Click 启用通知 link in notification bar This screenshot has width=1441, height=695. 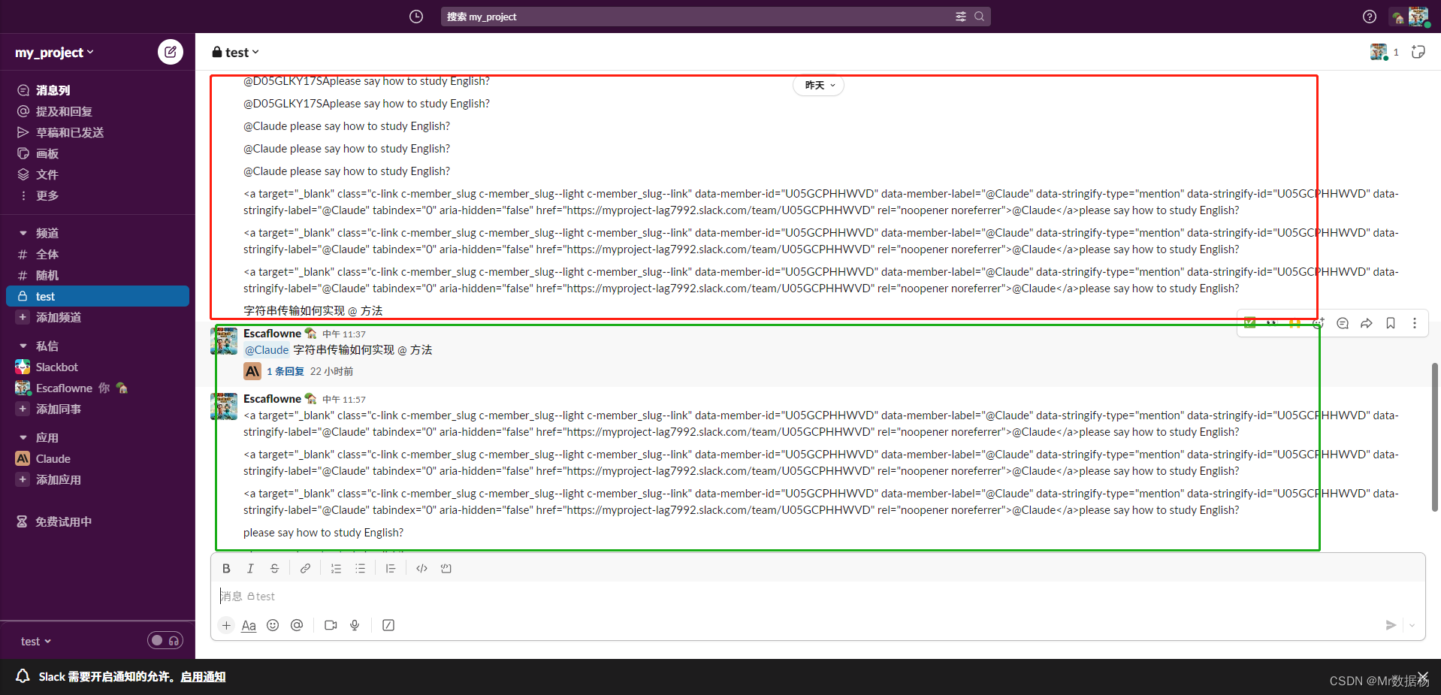[x=203, y=676]
